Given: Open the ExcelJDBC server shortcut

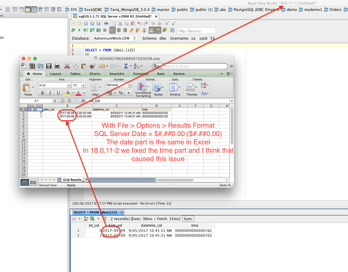Looking at the screenshot, I should pos(91,9).
